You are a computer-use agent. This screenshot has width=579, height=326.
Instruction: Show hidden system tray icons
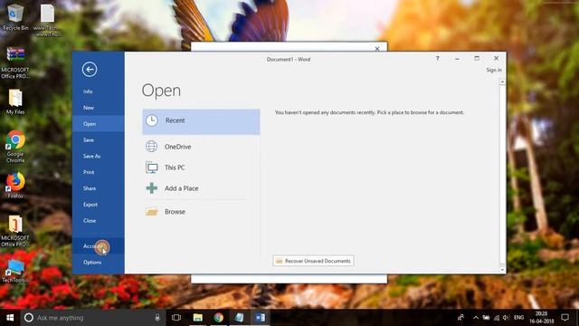click(x=476, y=318)
